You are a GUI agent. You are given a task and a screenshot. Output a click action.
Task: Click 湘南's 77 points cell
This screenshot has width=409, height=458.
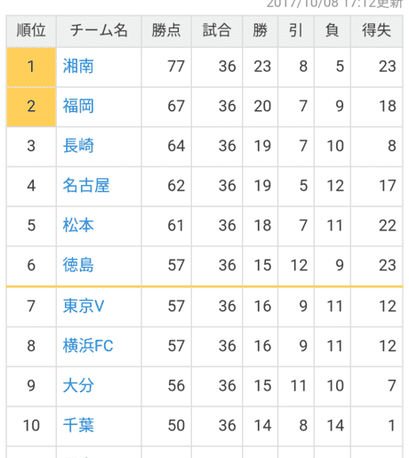click(166, 67)
